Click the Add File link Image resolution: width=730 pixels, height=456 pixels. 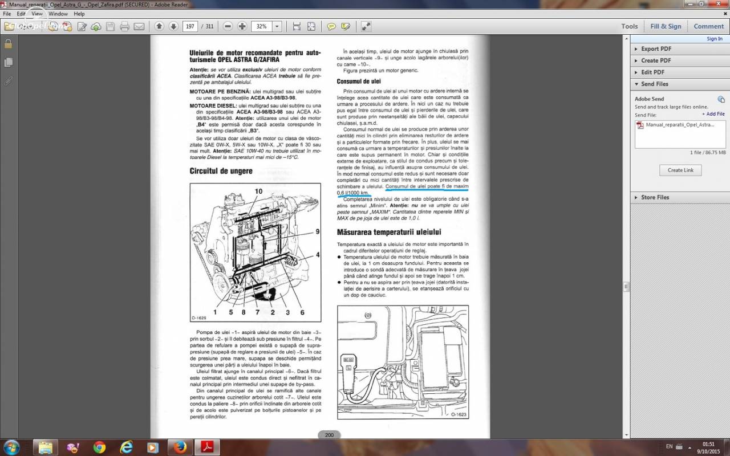click(x=713, y=114)
